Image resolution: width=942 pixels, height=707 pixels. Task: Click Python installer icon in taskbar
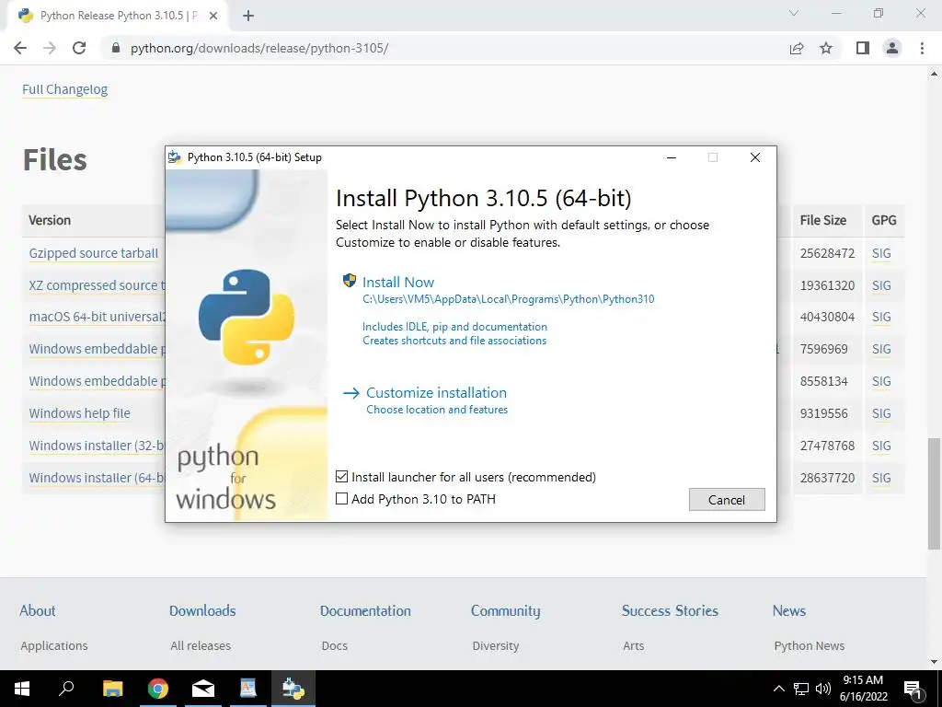(x=293, y=689)
